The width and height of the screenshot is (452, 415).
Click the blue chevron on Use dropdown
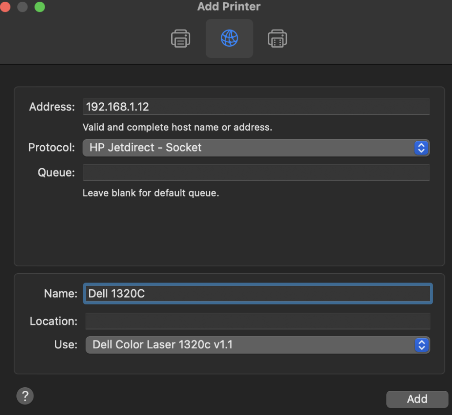pyautogui.click(x=422, y=345)
